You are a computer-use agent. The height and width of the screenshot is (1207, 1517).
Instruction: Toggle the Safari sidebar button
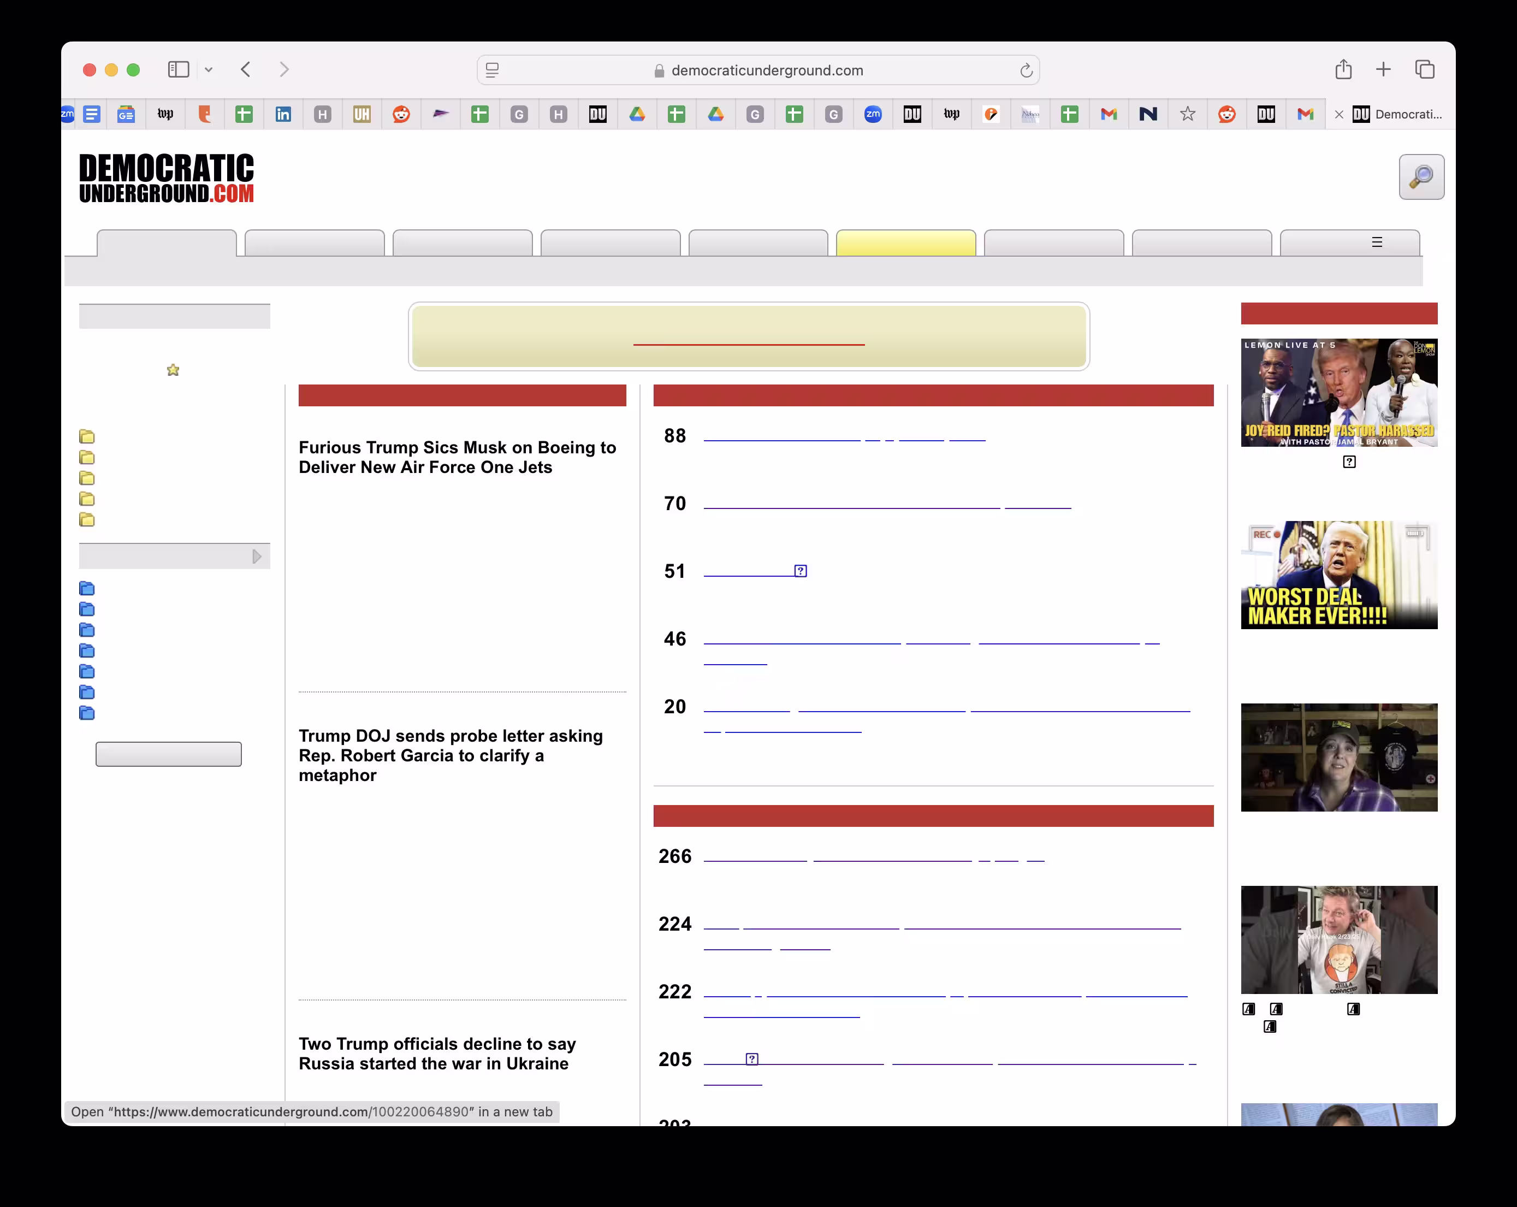179,70
